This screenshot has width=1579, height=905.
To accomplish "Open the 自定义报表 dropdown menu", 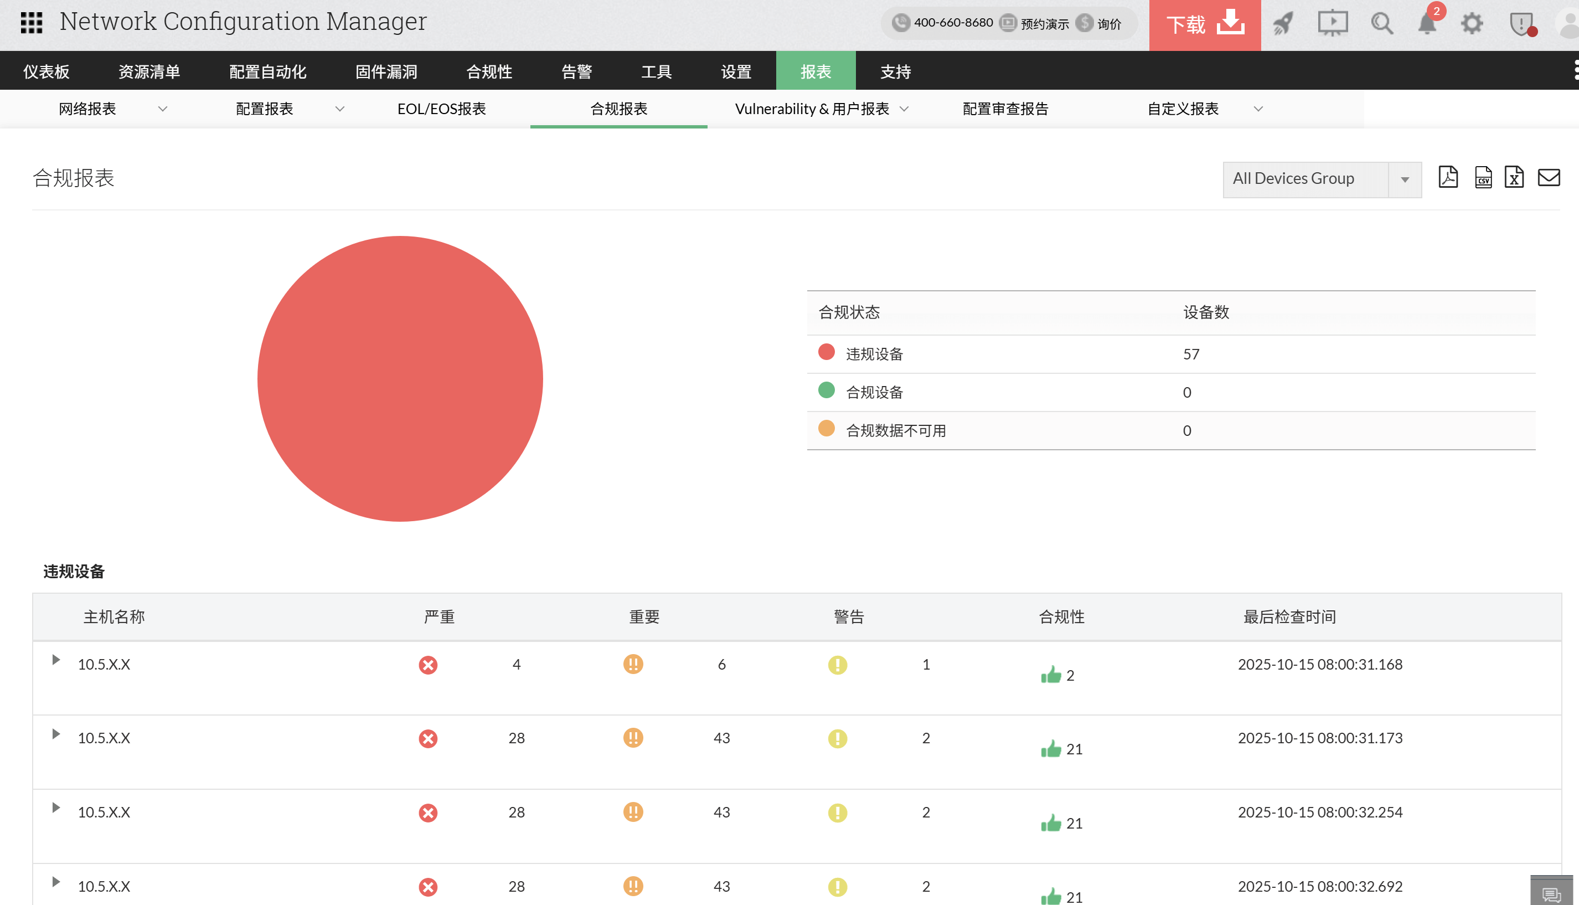I will (x=1258, y=109).
